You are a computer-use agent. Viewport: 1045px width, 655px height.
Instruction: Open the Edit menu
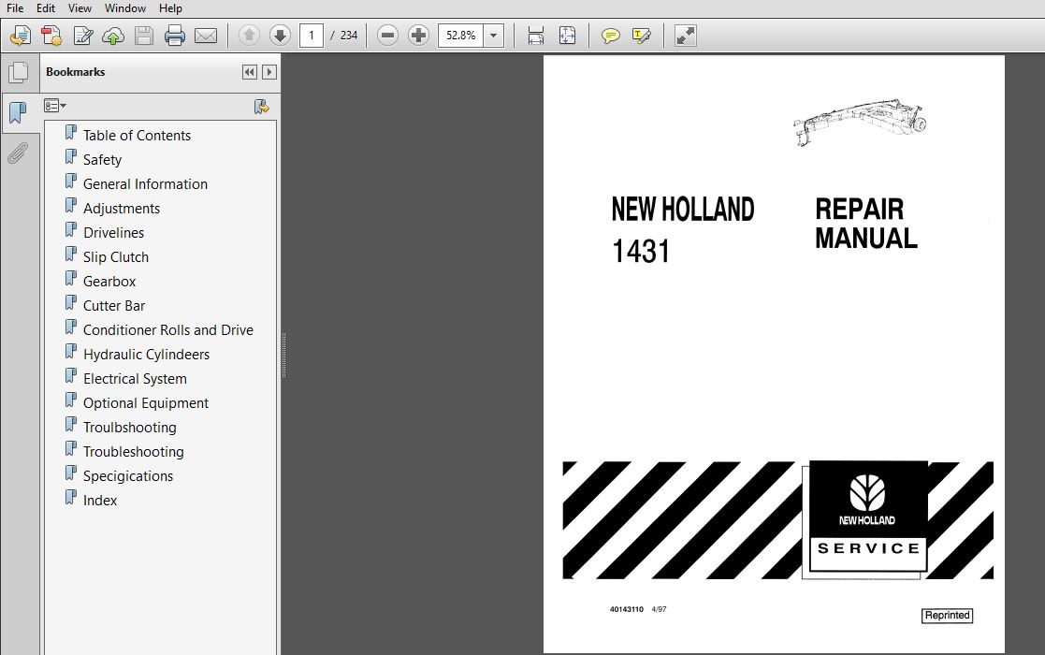46,8
